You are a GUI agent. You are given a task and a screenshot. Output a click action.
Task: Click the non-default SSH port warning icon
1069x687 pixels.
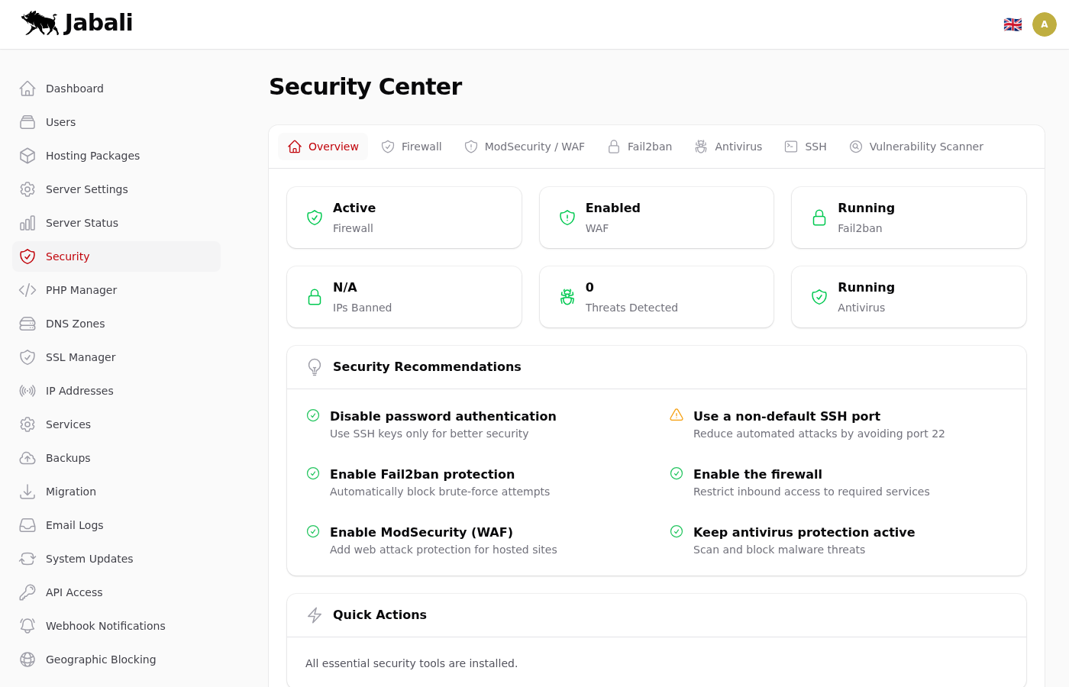[x=677, y=415]
